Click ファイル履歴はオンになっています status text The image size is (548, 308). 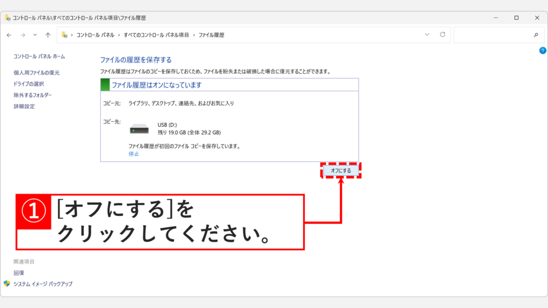[x=157, y=85]
